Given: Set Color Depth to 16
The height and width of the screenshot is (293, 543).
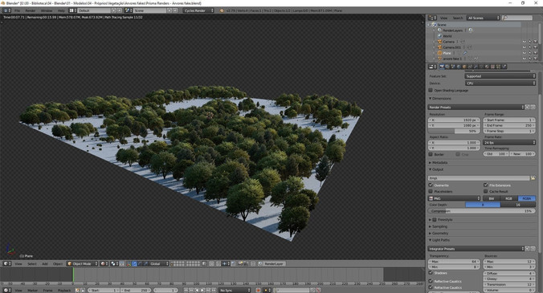Looking at the screenshot, I should tap(518, 205).
